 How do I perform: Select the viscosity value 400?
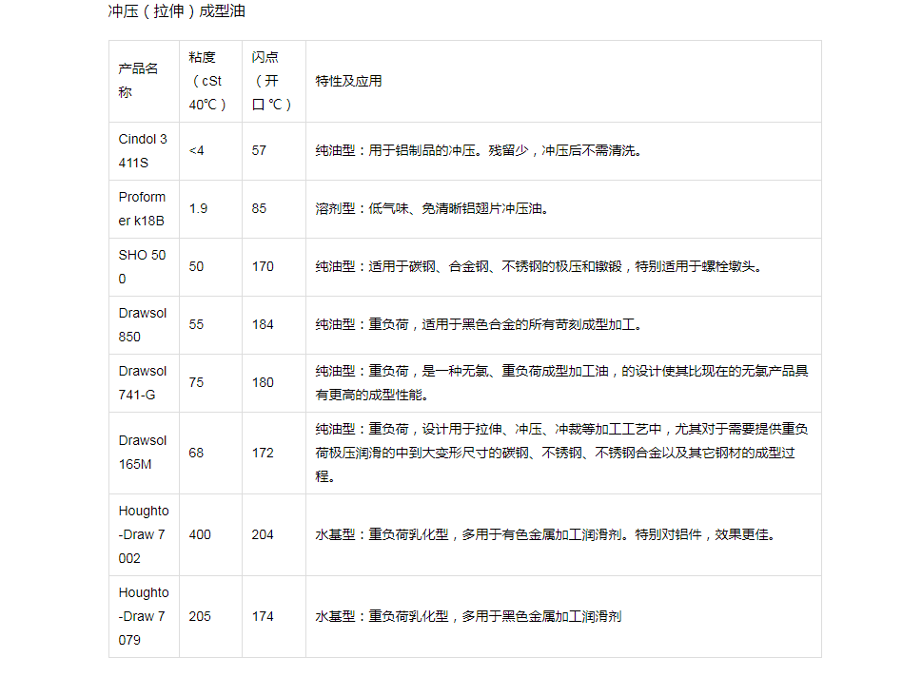pyautogui.click(x=200, y=534)
